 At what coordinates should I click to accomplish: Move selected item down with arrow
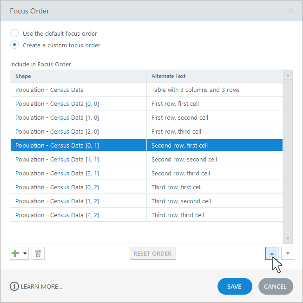288,253
